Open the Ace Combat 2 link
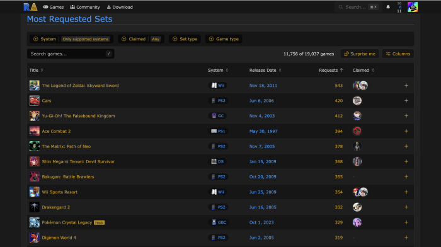 56,132
